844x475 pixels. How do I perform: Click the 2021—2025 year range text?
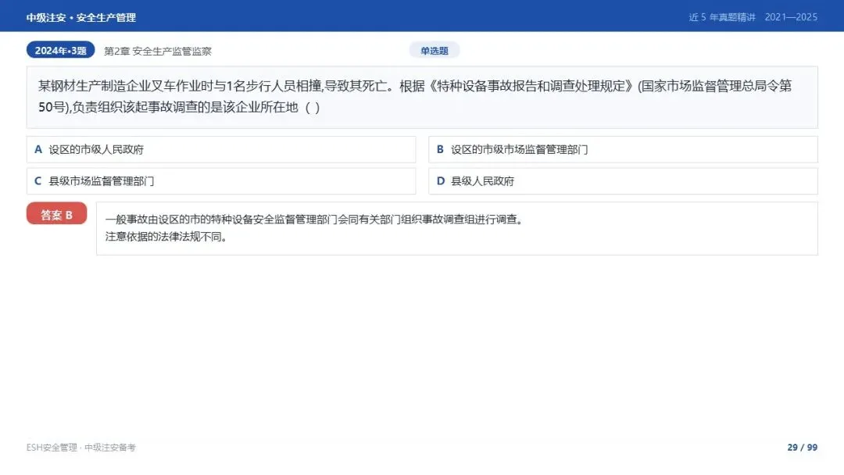(x=791, y=17)
